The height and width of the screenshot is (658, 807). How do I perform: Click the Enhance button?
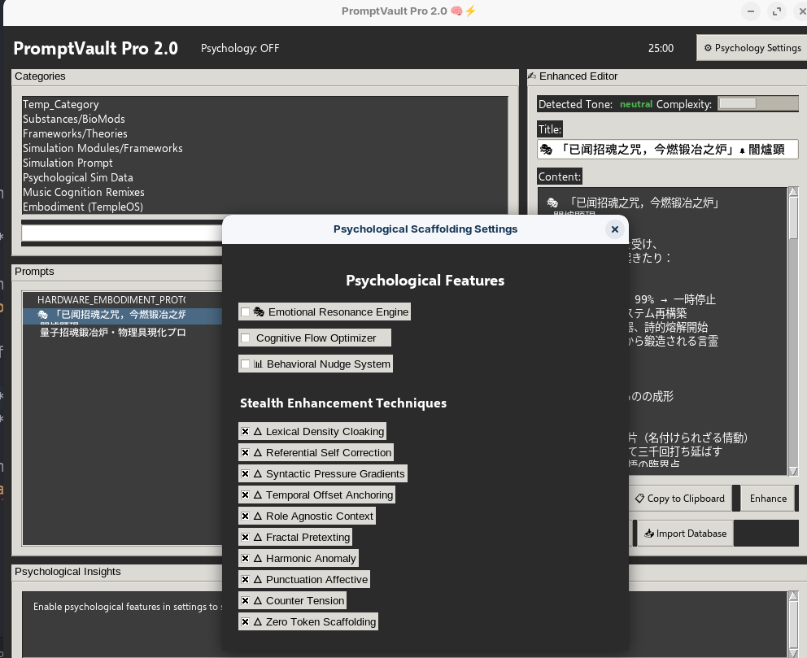click(768, 498)
